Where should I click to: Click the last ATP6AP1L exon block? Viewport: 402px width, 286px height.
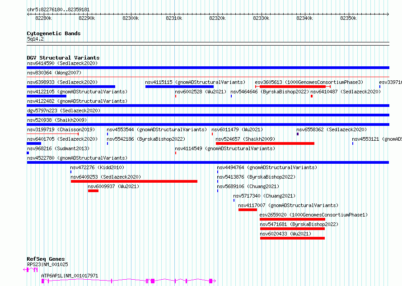pos(211,281)
